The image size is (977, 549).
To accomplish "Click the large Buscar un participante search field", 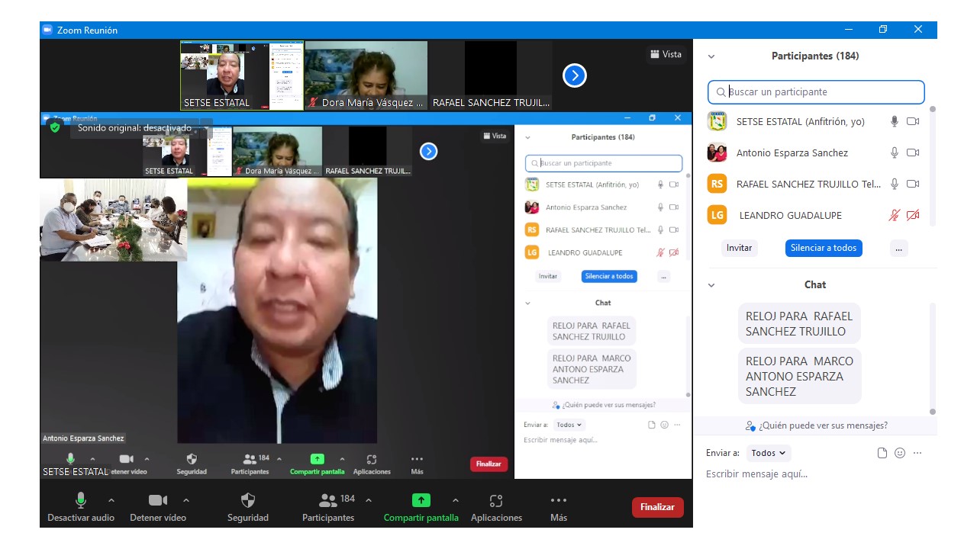I will point(816,92).
